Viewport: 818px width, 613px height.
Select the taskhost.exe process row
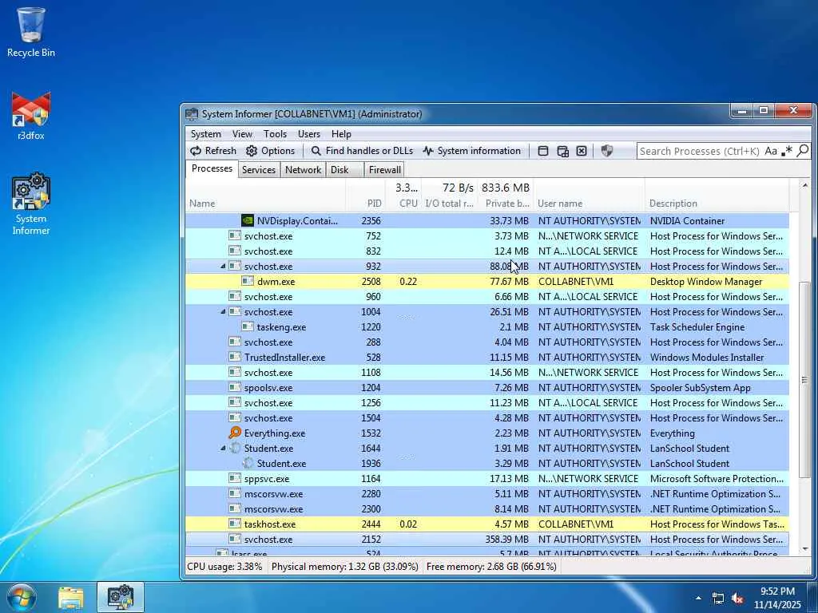pyautogui.click(x=487, y=524)
